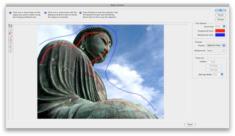Expand the Defringe Width dropdown arrow
This screenshot has width=235, height=136.
pos(222,74)
